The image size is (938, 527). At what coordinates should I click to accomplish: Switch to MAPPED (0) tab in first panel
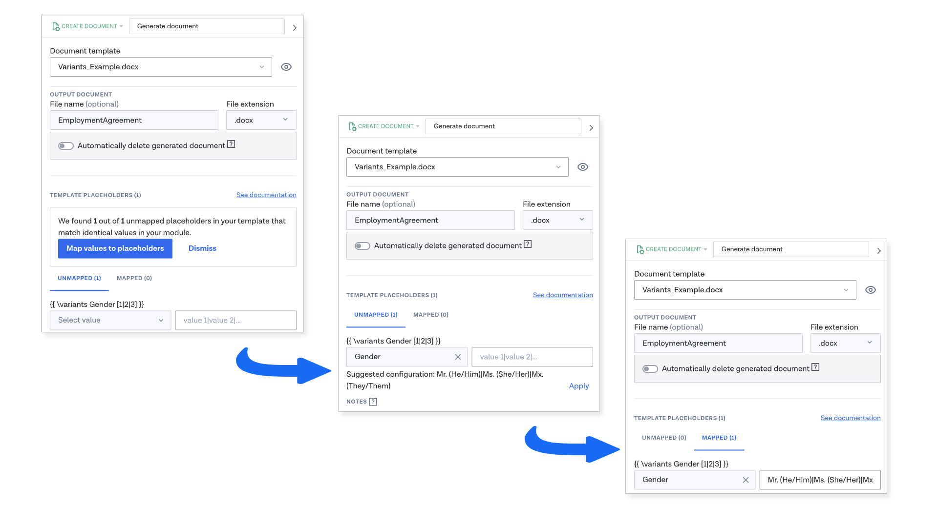tap(134, 278)
